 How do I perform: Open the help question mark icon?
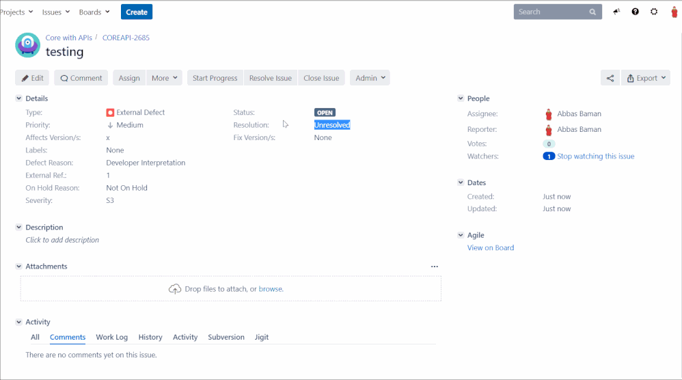pos(635,12)
